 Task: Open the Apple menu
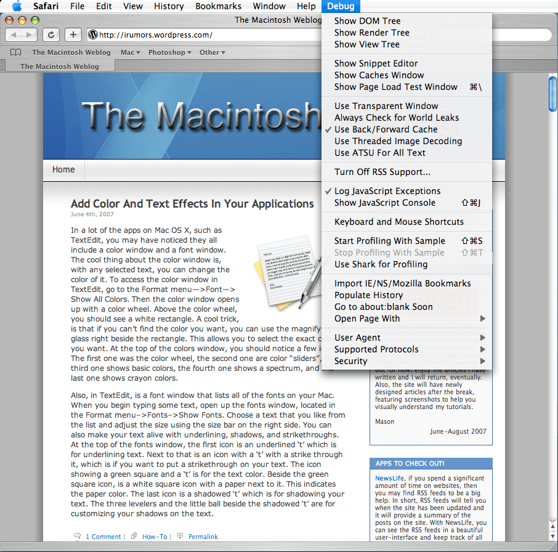click(17, 6)
